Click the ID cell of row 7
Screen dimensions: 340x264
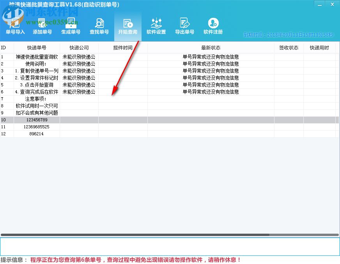click(7, 99)
